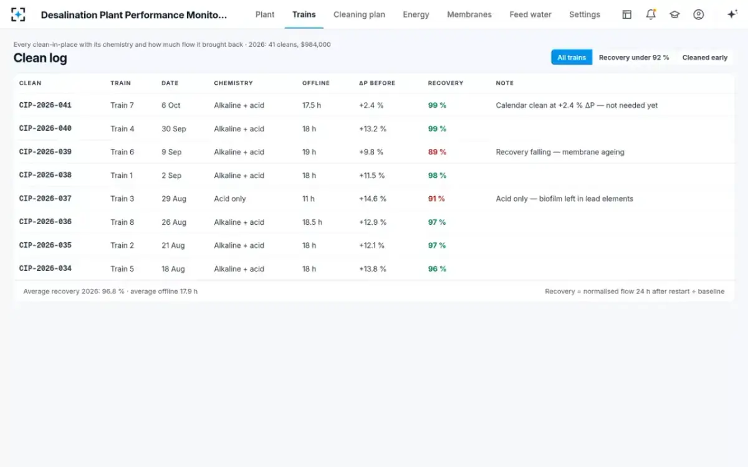Click the 30 Sep date
Image resolution: width=748 pixels, height=467 pixels.
coord(174,129)
